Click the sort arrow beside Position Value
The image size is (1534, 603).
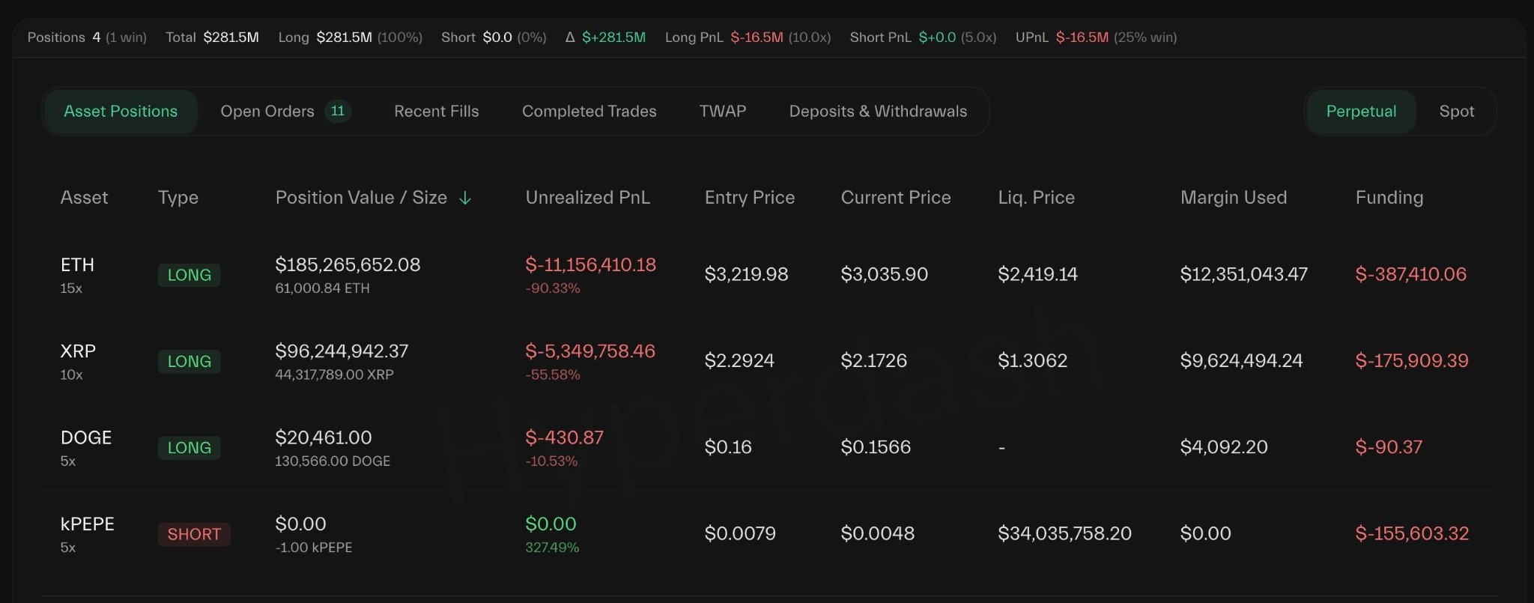click(x=465, y=198)
